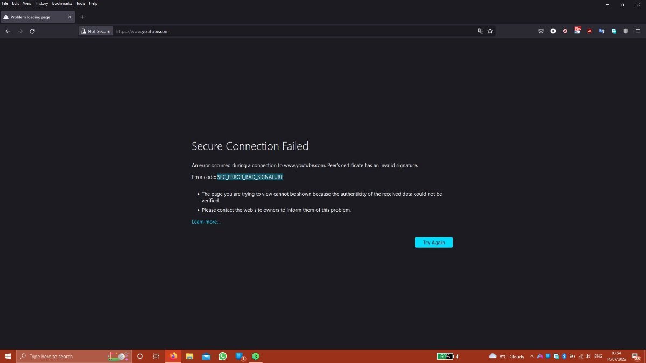Follow the Learn more link
Screen dimensions: 646x363
pyautogui.click(x=206, y=222)
